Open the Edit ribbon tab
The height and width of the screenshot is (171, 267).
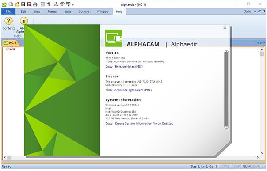click(x=23, y=11)
